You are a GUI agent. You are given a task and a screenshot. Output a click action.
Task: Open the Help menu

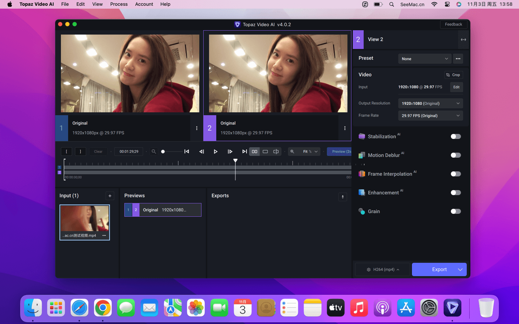coord(165,4)
